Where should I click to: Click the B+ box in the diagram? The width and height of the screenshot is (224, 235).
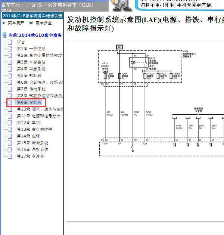click(119, 47)
